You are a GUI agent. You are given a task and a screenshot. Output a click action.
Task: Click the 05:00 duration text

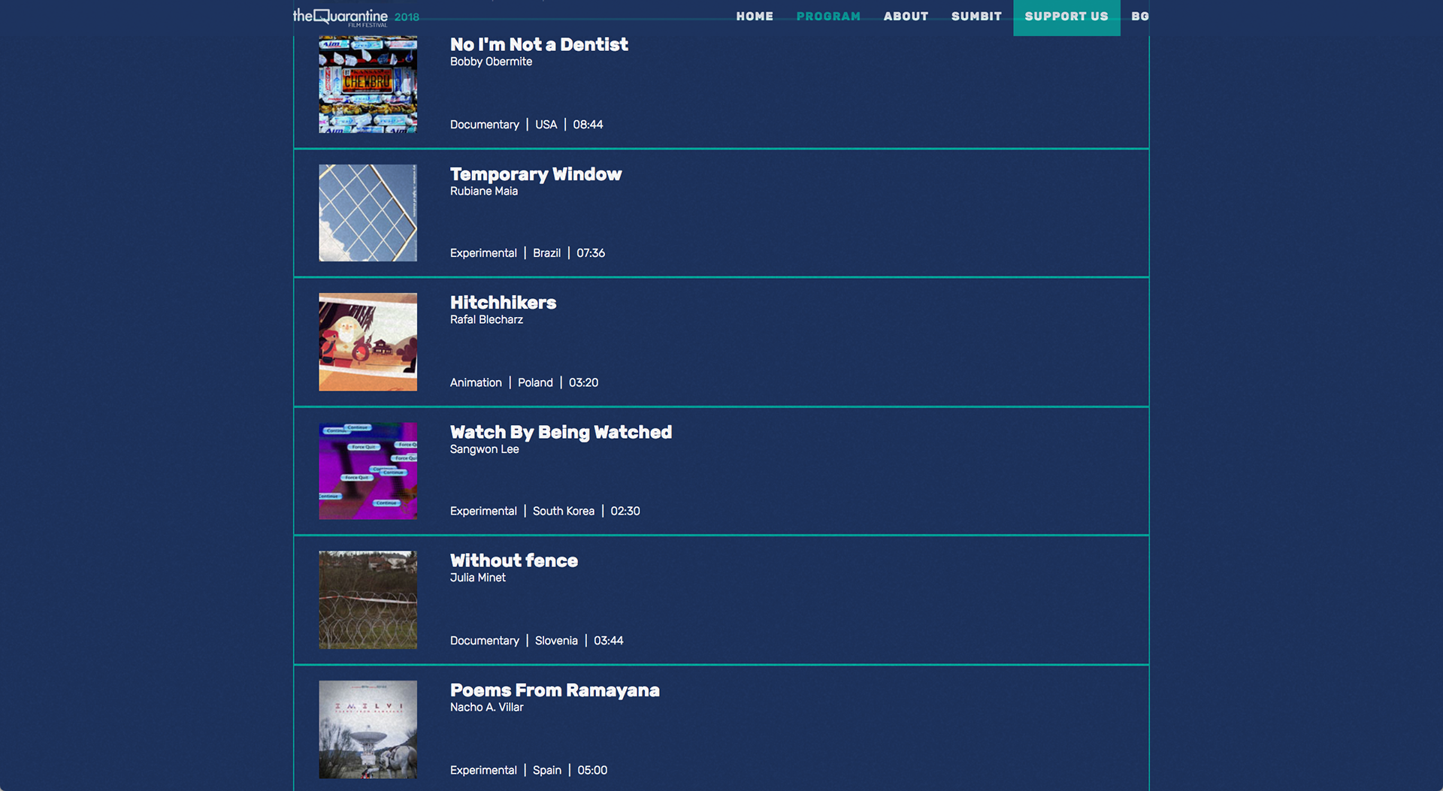(x=592, y=770)
